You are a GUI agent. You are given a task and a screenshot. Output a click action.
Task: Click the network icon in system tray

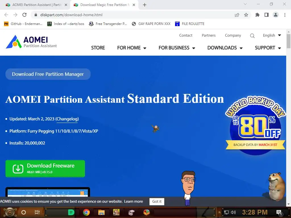click(226, 212)
